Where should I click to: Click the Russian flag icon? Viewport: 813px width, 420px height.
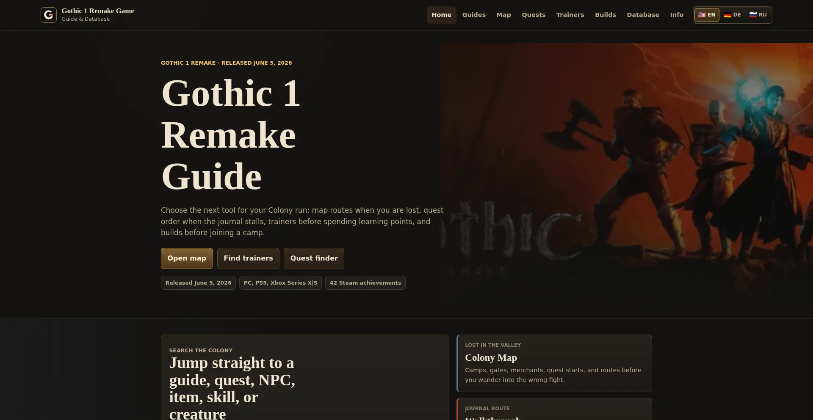(x=753, y=15)
